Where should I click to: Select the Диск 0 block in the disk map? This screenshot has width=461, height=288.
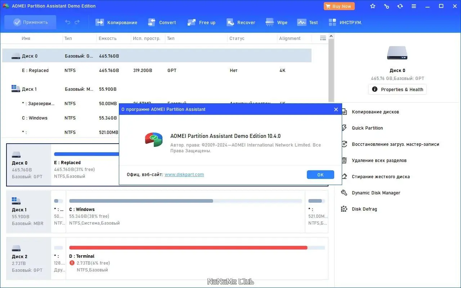pos(29,165)
